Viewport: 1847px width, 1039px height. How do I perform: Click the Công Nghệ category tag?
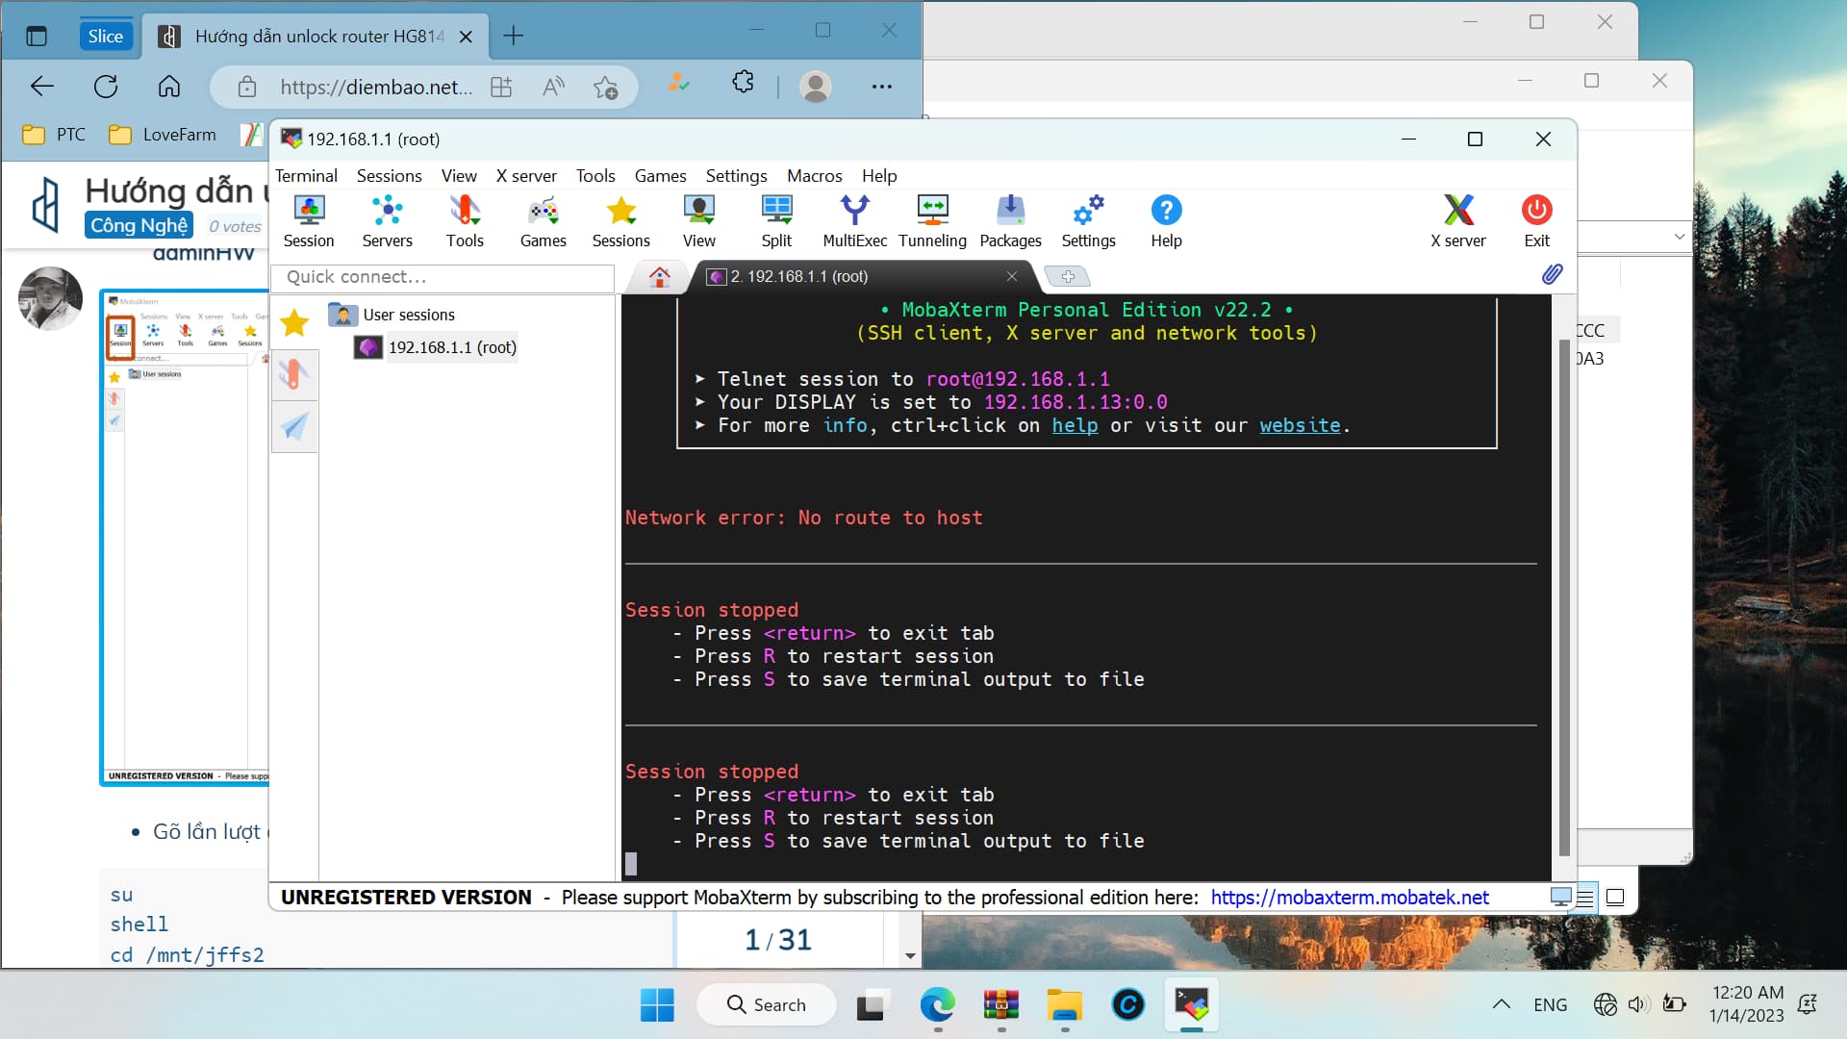pos(139,225)
